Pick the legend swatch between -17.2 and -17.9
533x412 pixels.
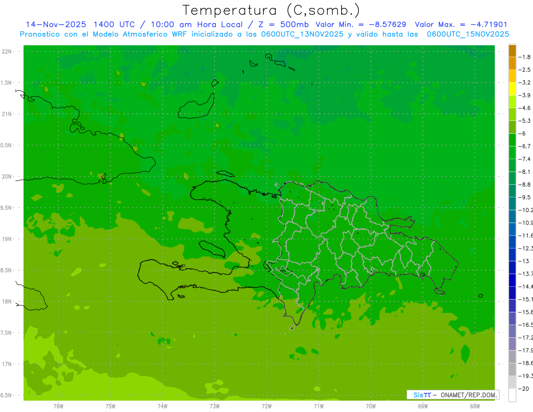[513, 344]
